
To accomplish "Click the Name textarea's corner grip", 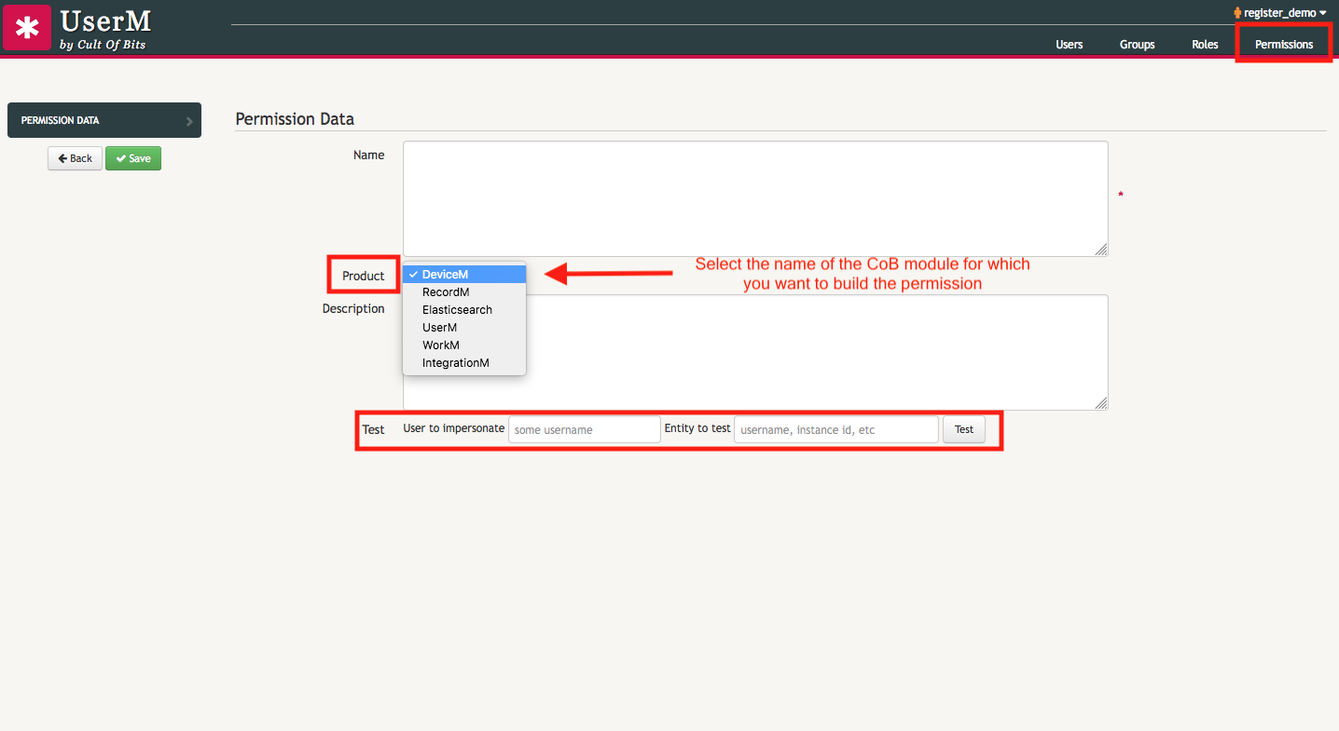I will [x=1101, y=249].
